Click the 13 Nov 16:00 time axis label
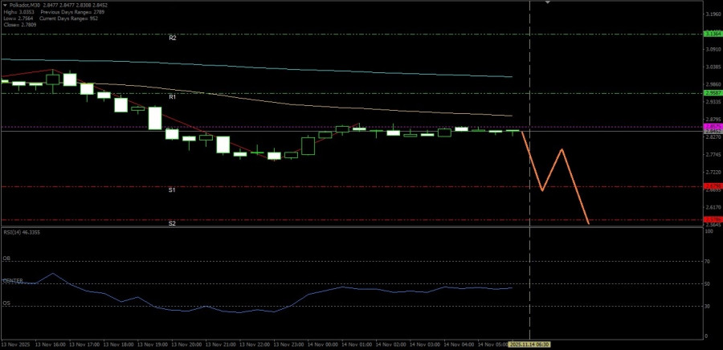 pos(50,344)
